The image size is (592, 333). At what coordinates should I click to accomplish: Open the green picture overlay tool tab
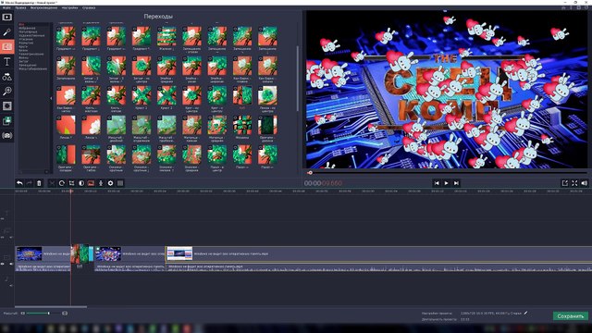pos(6,121)
